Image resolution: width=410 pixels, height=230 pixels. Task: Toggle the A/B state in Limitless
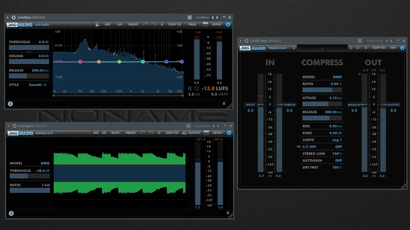point(162,25)
